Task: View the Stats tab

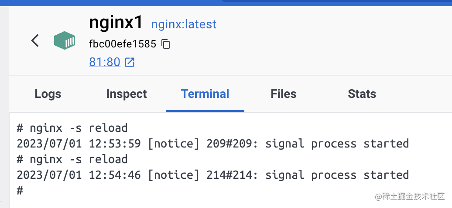Action: pyautogui.click(x=362, y=94)
